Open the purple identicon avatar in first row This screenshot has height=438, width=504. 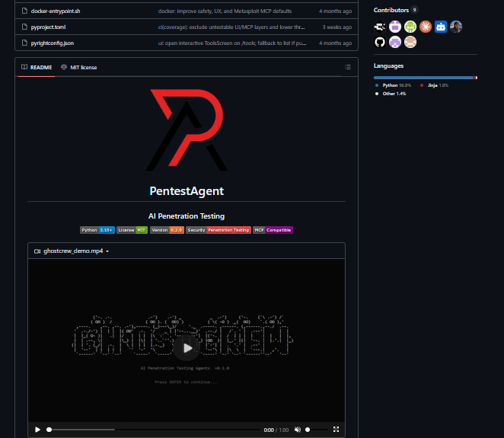coord(395,27)
